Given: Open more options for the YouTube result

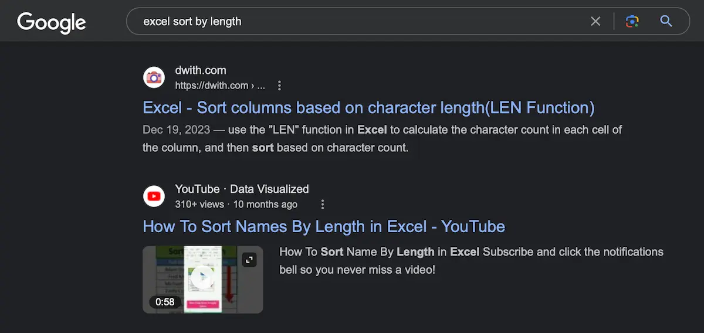Looking at the screenshot, I should 322,205.
